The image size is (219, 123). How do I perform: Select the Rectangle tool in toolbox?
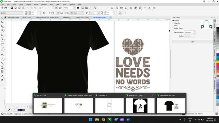click(2, 42)
